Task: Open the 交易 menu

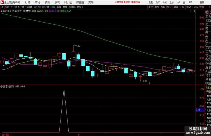Action: point(91,2)
